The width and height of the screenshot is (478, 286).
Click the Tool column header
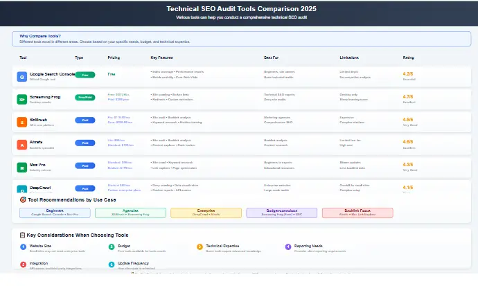[x=23, y=57]
